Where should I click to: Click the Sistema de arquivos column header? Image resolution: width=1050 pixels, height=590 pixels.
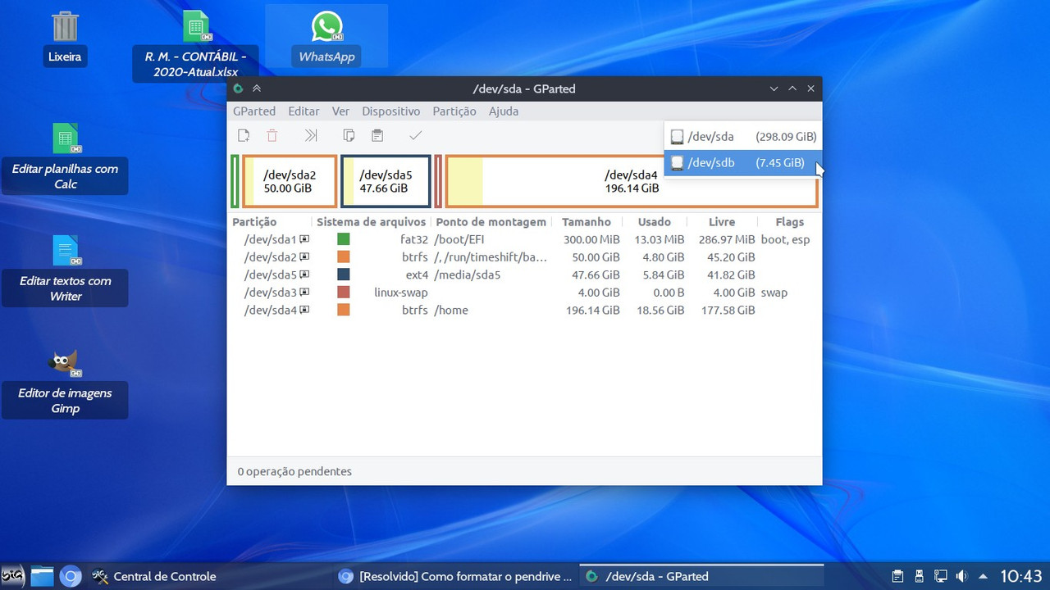pyautogui.click(x=372, y=222)
